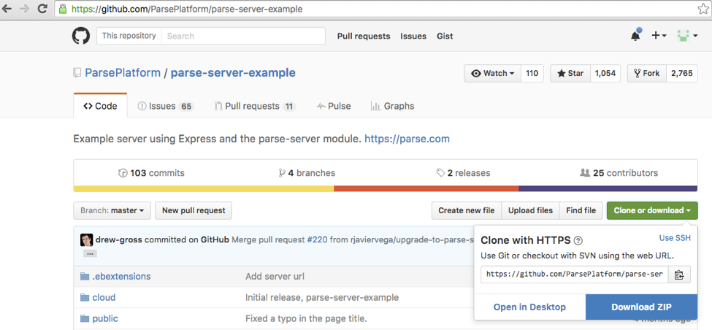Click the repository search box

click(x=243, y=36)
